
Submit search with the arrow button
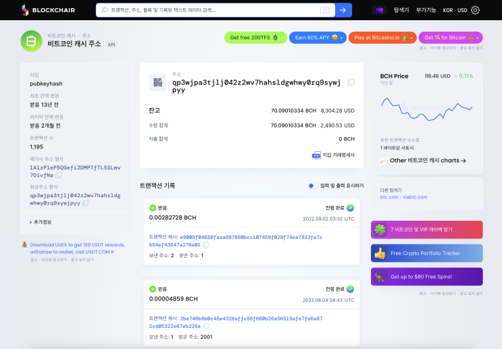(x=343, y=10)
